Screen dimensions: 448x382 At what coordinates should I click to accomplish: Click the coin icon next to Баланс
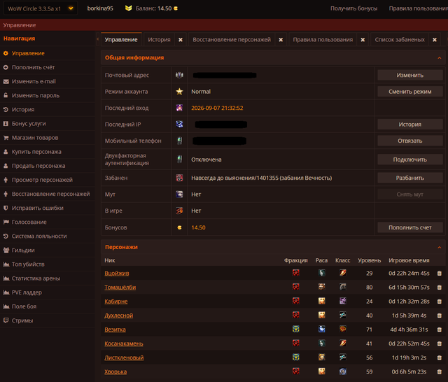pyautogui.click(x=176, y=8)
